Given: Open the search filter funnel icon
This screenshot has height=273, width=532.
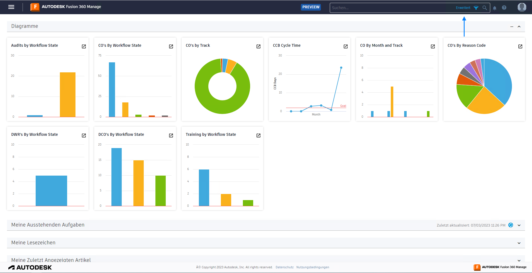Looking at the screenshot, I should pos(476,8).
